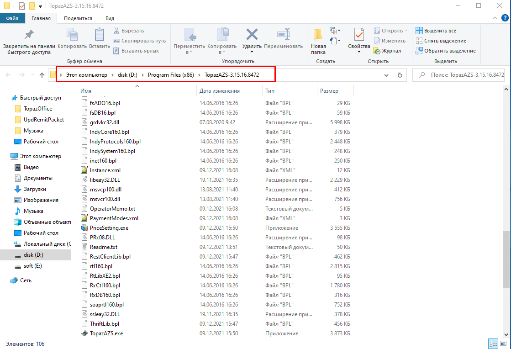Screen dimensions: 511x349
Task: Open the blue help icon
Action: click(505, 18)
